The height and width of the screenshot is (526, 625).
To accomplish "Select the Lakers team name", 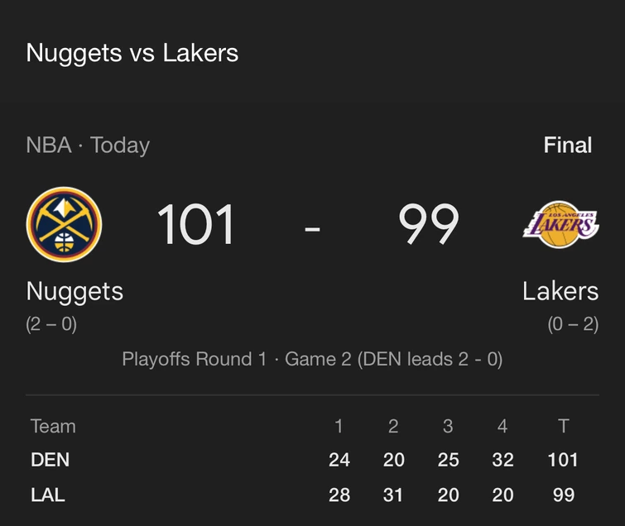I will point(560,291).
